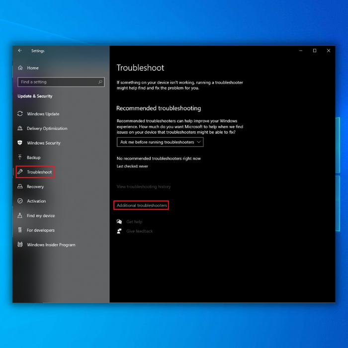
Task: Go to Activation settings
Action: [36, 201]
